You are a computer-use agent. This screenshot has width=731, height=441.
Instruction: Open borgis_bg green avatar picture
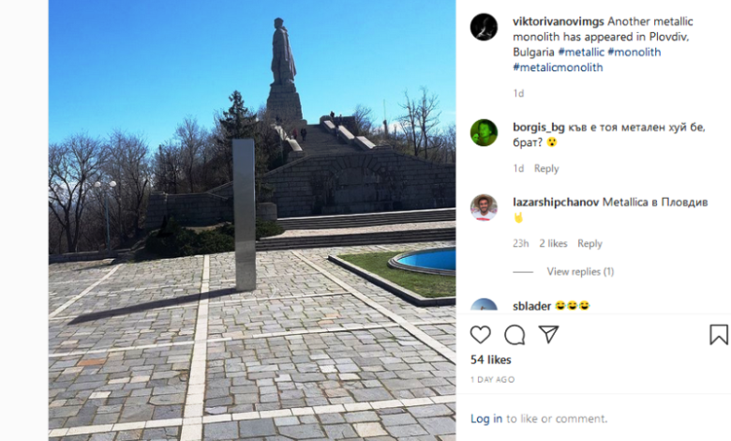coord(484,132)
